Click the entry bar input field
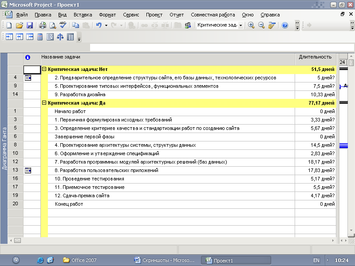The image size is (355, 266). pyautogui.click(x=222, y=47)
